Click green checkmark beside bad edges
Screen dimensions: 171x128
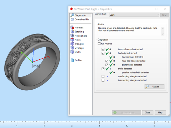click(107, 53)
